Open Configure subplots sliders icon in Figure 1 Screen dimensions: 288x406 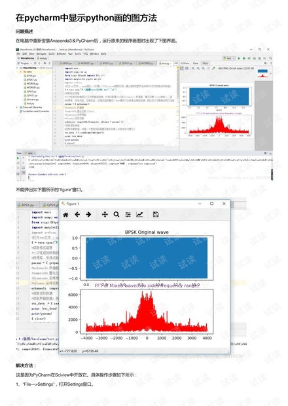click(x=128, y=214)
